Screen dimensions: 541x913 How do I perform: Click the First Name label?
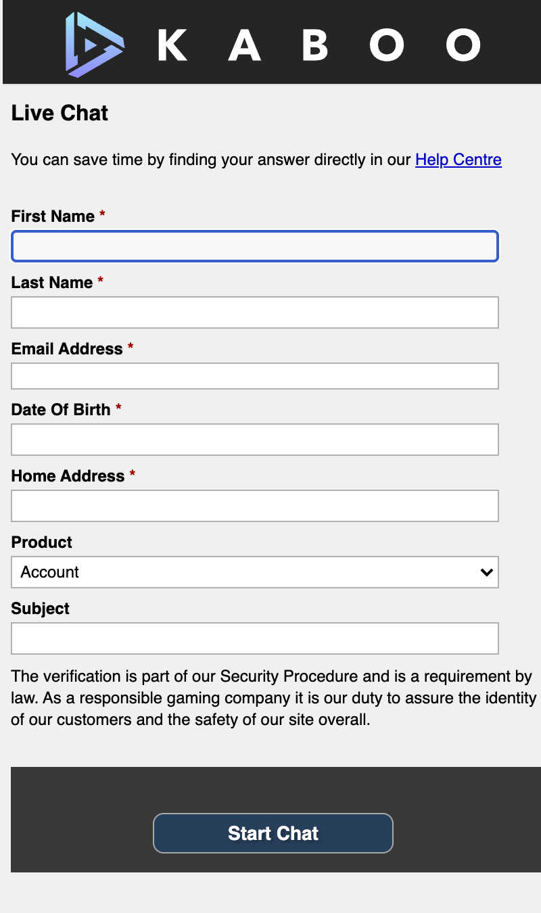click(x=53, y=216)
